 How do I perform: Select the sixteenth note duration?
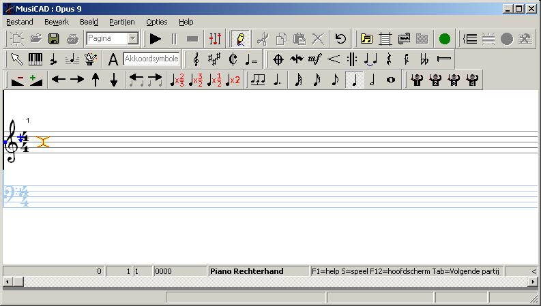coord(317,80)
